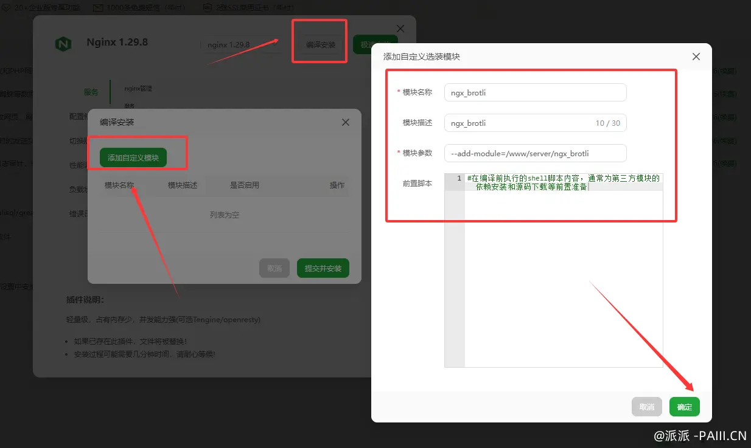Close the 编译安装 dialog
Screen dimensions: 751x448
click(346, 122)
